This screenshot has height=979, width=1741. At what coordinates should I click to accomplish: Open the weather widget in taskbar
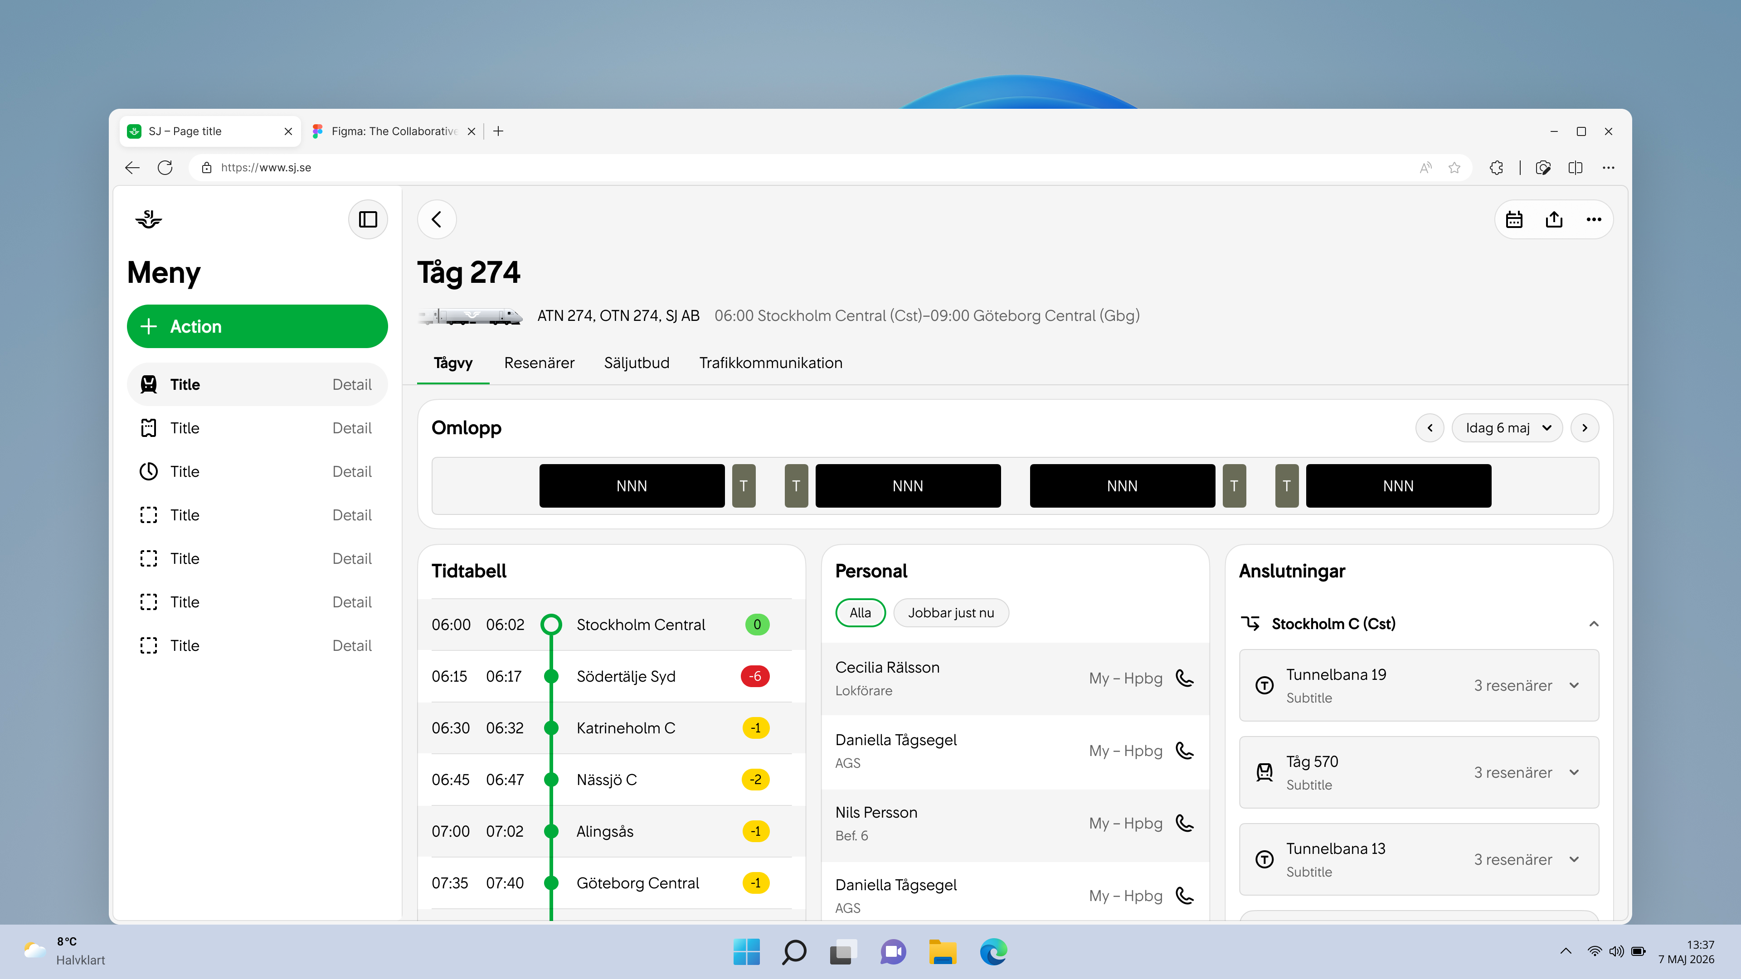pos(65,951)
